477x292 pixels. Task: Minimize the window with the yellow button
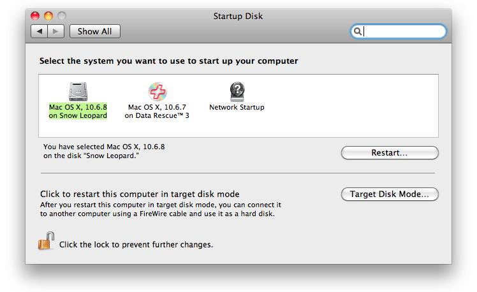48,16
